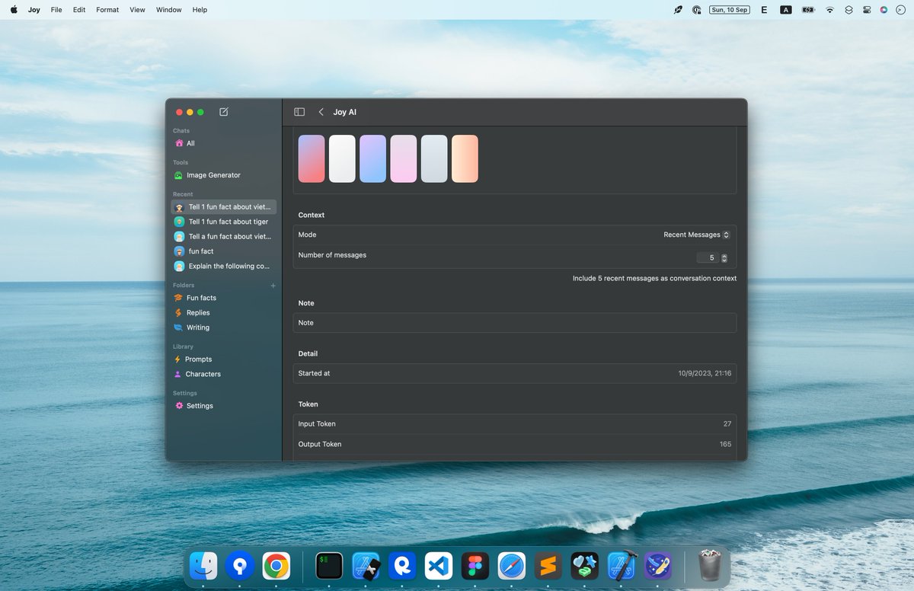The width and height of the screenshot is (914, 591).
Task: Open the Fun facts folder
Action: click(224, 298)
